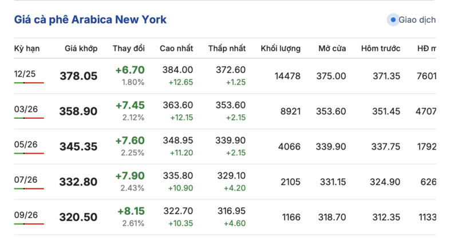Select the 09/26 contract term

[26, 215]
